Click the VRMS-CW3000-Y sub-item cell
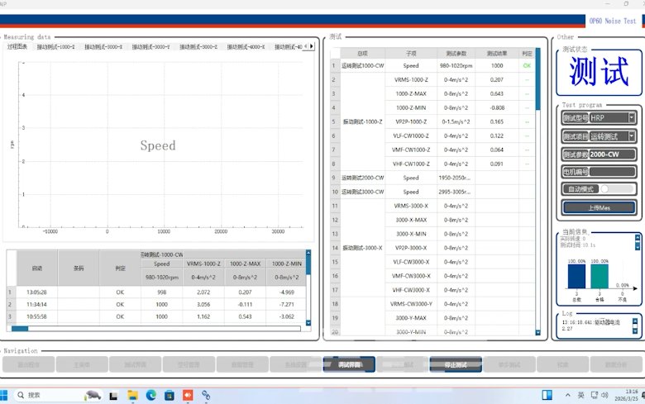645x404 pixels. 411,304
